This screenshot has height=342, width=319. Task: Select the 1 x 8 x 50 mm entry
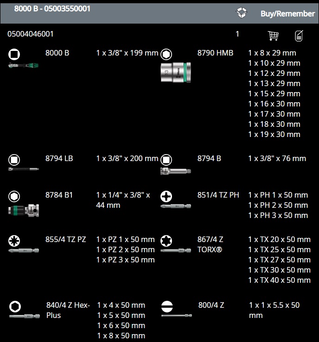point(121,336)
